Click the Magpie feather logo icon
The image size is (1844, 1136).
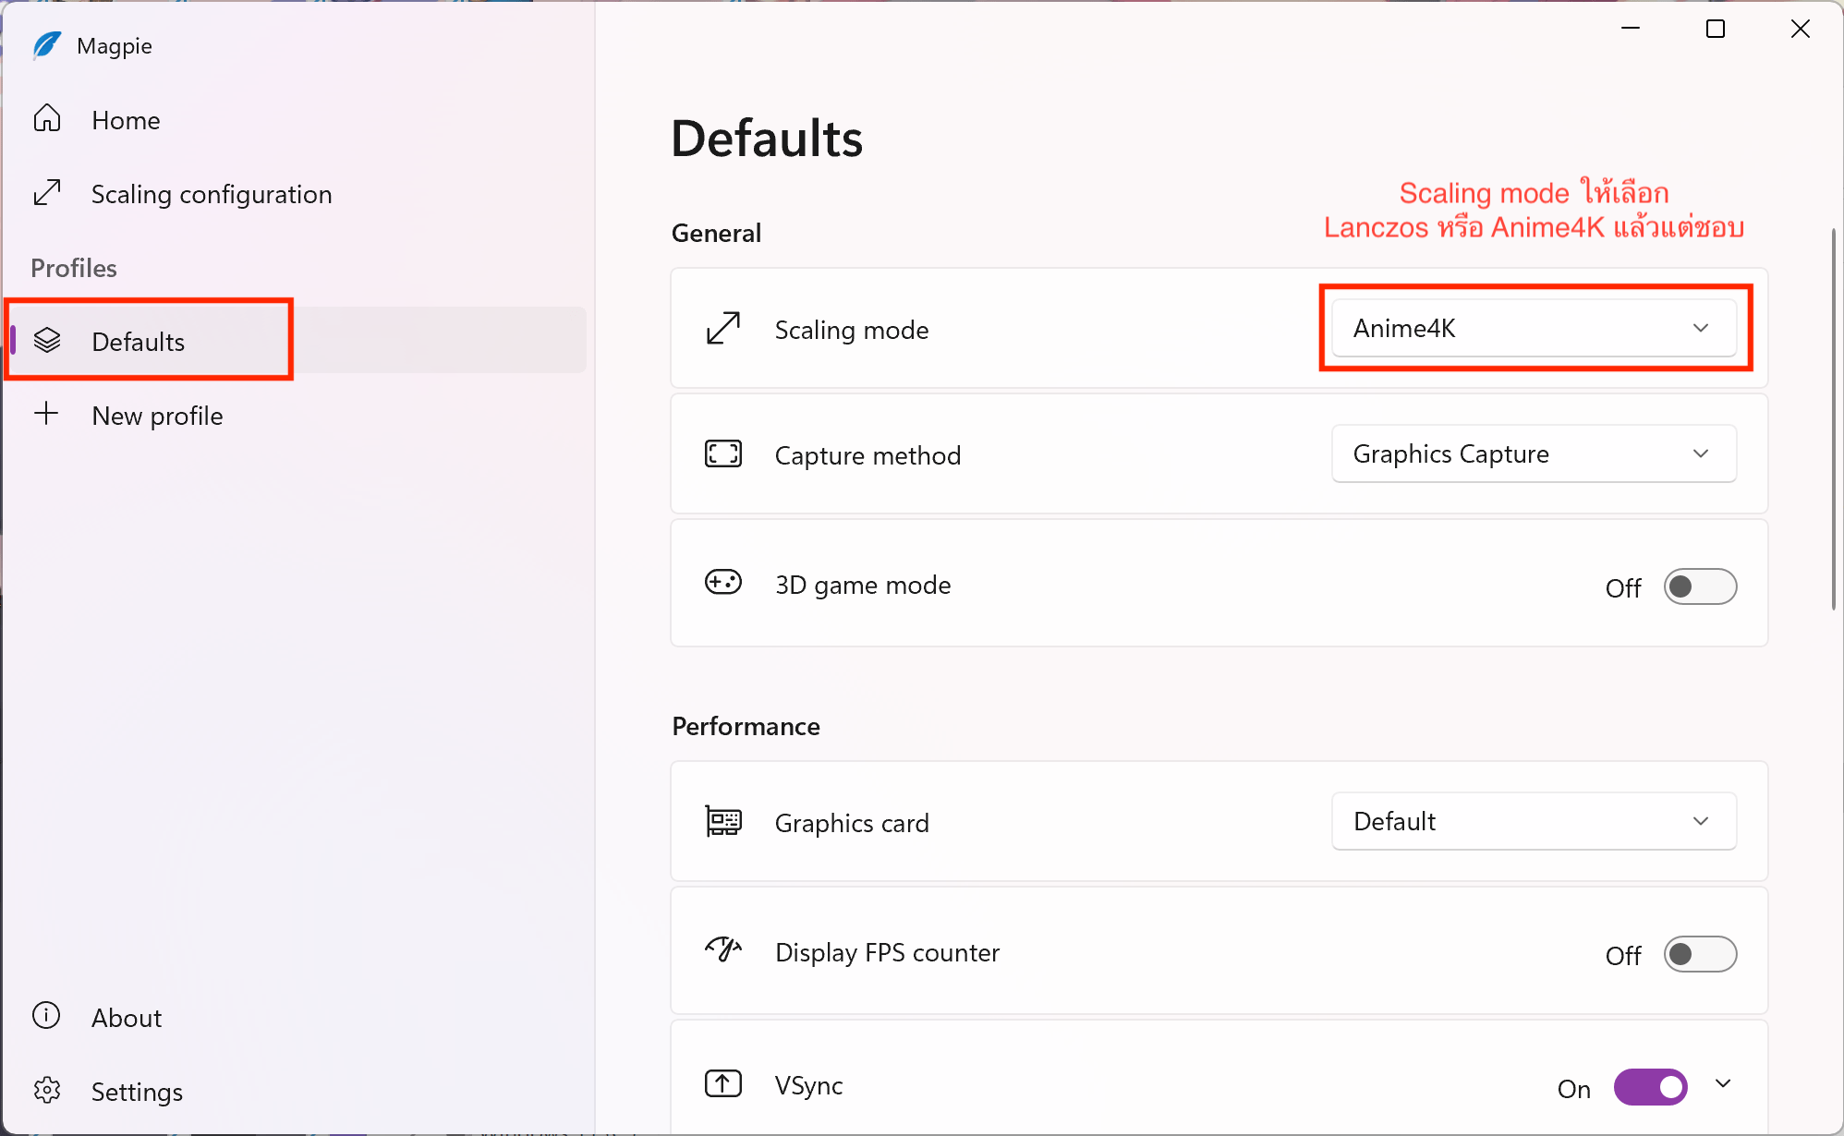pyautogui.click(x=46, y=44)
